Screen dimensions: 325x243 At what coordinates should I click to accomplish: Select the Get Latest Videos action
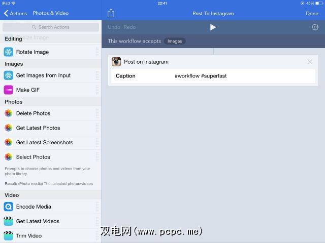(x=51, y=221)
